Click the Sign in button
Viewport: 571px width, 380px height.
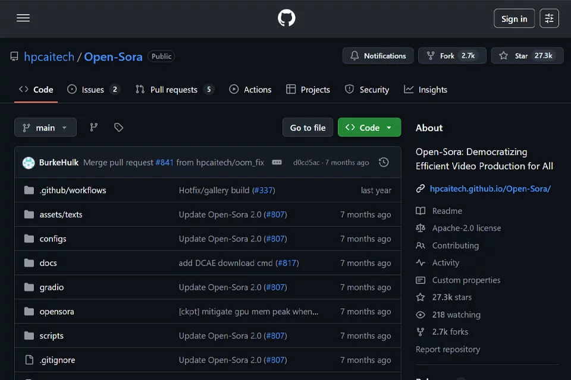tap(514, 18)
